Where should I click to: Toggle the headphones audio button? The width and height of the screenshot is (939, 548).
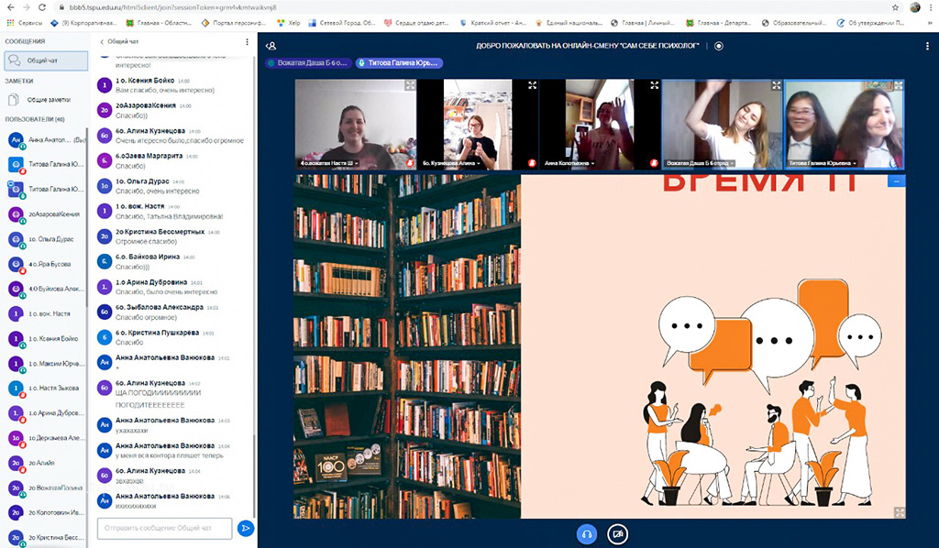[587, 533]
